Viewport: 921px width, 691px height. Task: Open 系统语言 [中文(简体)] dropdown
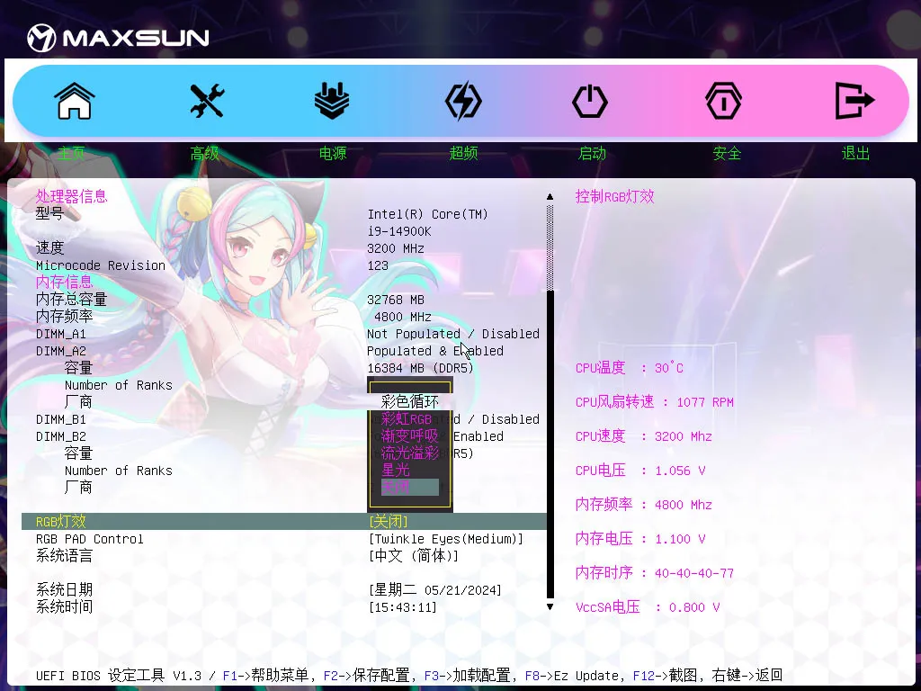coord(414,556)
